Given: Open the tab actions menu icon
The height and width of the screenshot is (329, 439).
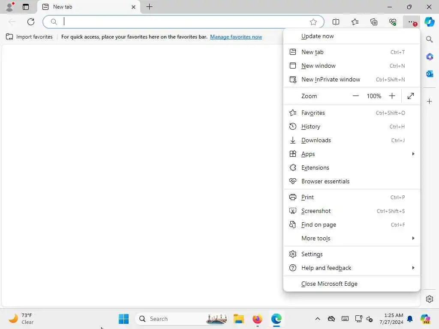Looking at the screenshot, I should (x=26, y=7).
